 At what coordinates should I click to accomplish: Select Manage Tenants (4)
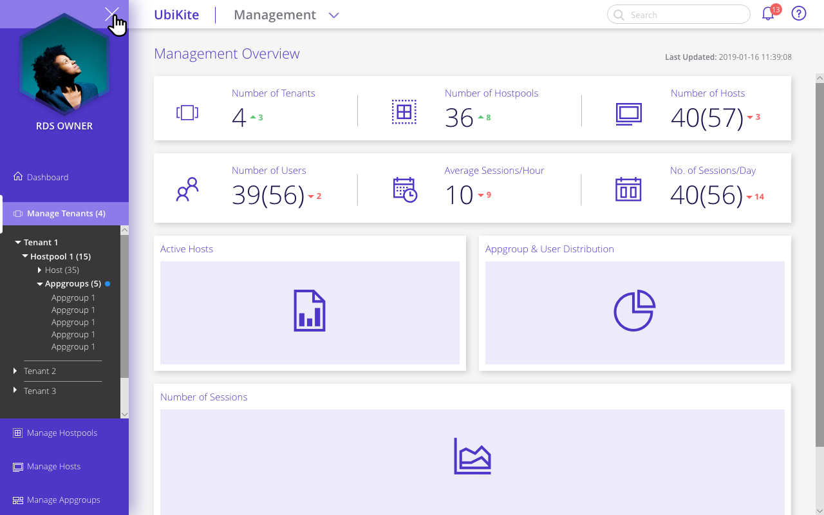(66, 213)
